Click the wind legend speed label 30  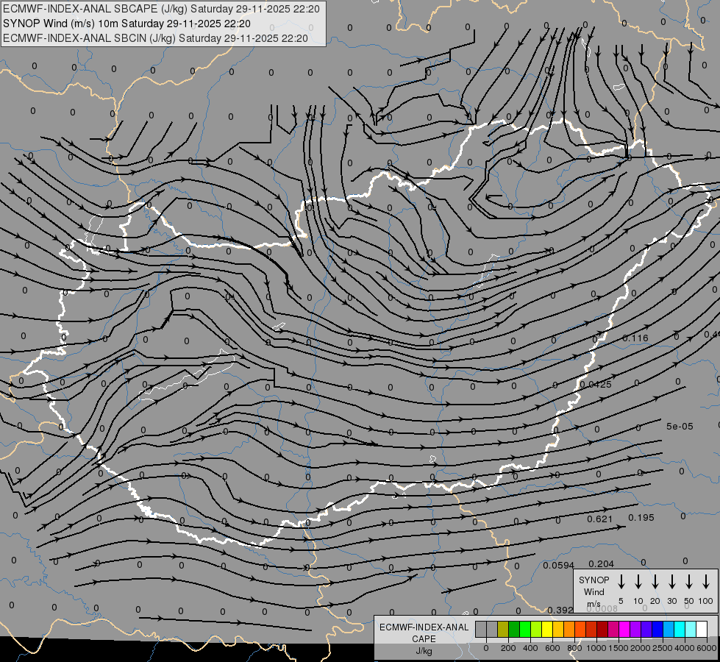click(671, 601)
